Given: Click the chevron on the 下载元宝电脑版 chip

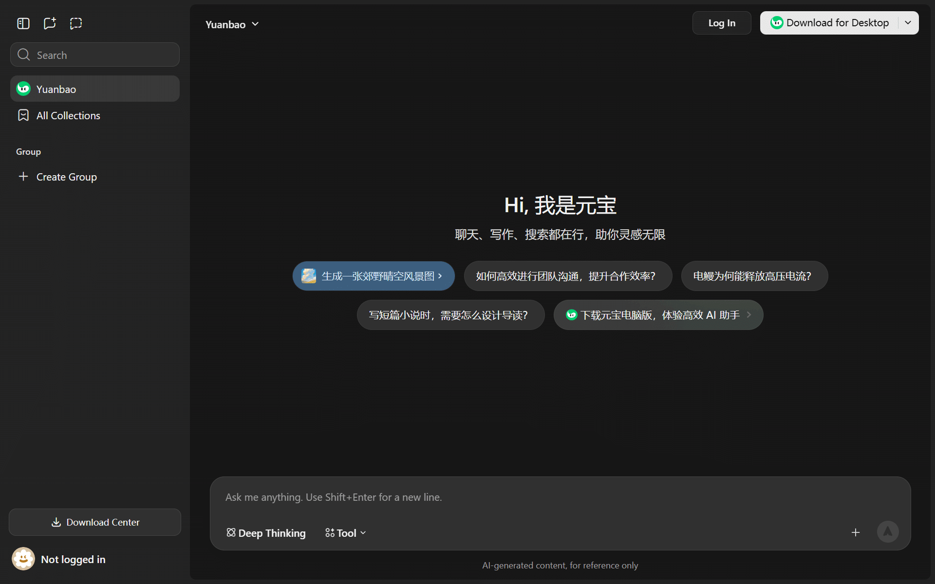Looking at the screenshot, I should point(749,315).
